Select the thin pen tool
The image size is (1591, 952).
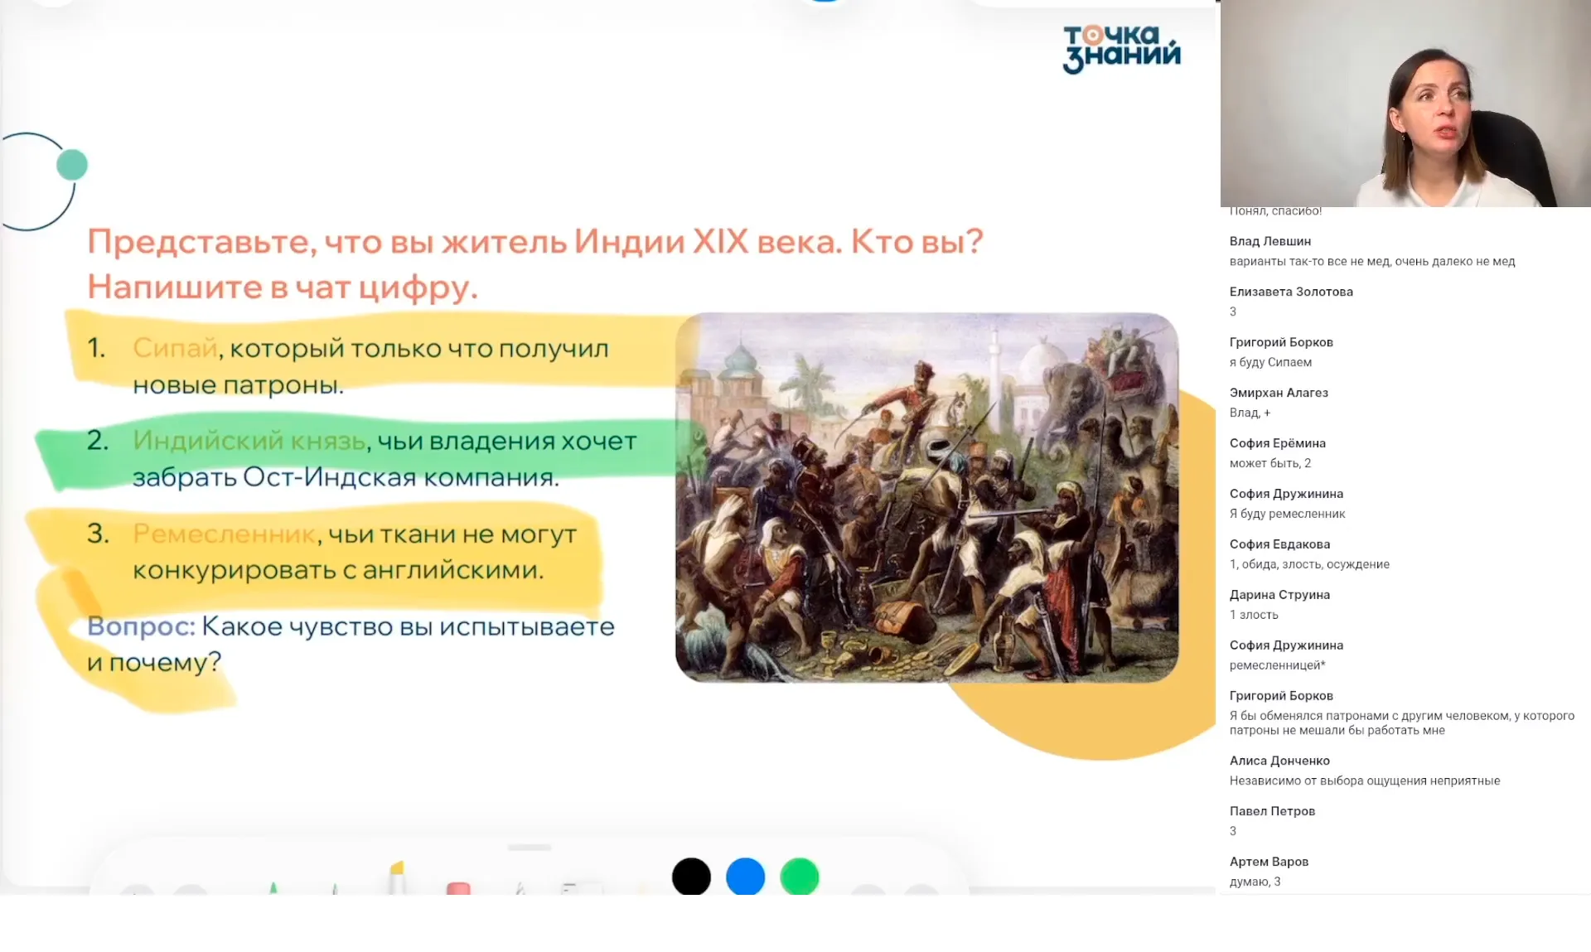point(334,888)
